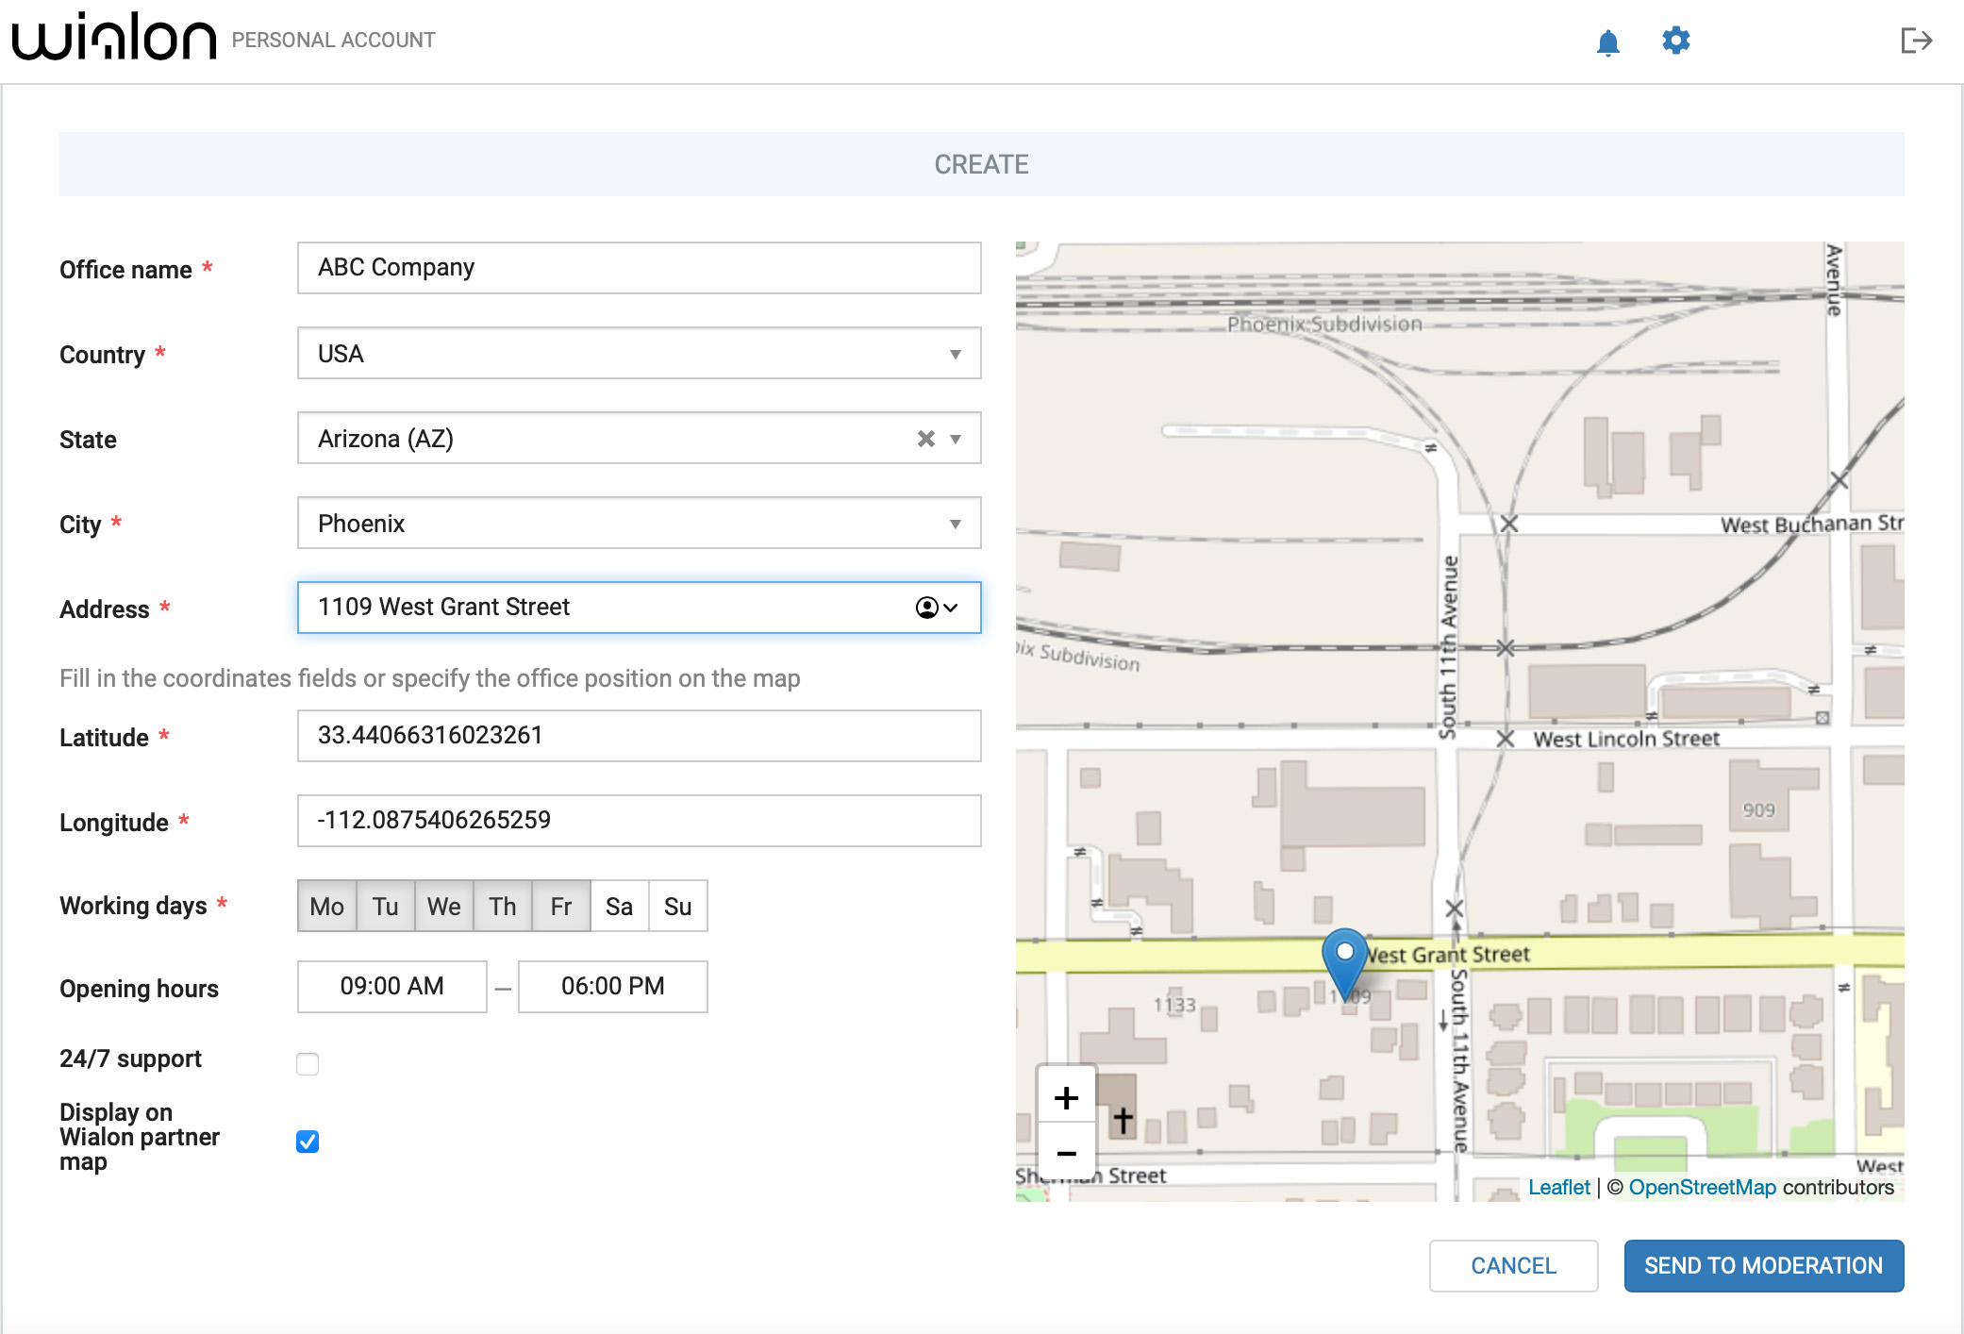1964x1334 pixels.
Task: Enable 24/7 support
Action: (308, 1063)
